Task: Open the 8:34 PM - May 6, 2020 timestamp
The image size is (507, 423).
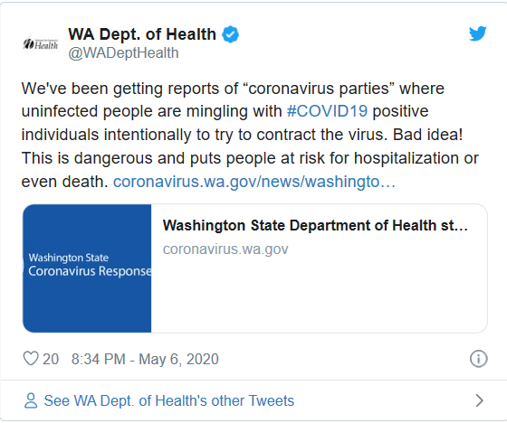Action: (x=145, y=359)
